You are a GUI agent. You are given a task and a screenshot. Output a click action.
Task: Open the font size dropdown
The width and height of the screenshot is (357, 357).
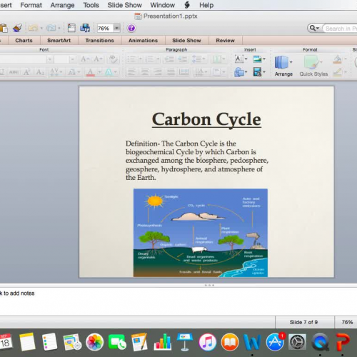(x=72, y=59)
